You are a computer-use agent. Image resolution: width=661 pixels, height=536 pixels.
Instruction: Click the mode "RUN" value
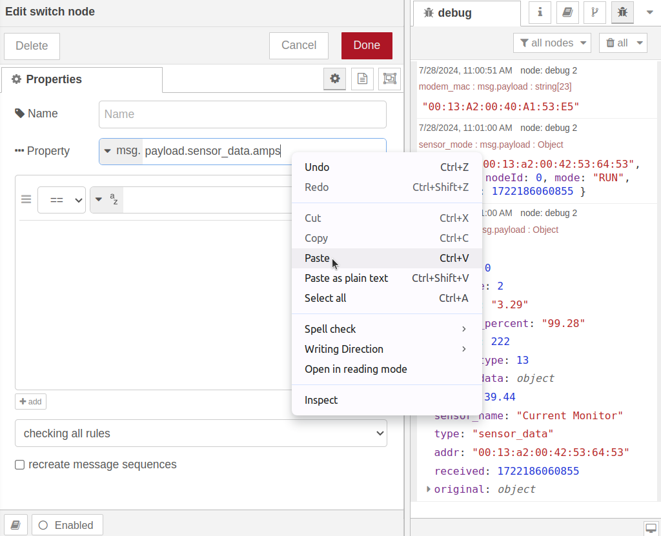tap(609, 178)
